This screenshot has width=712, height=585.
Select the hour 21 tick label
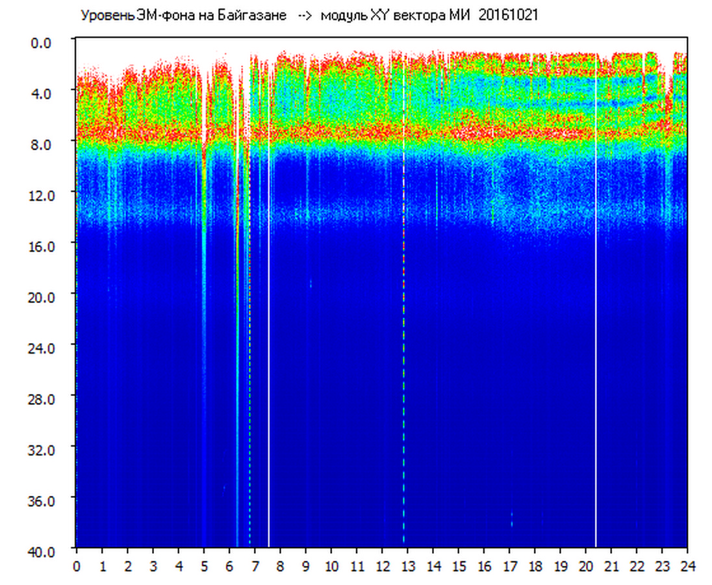[611, 565]
